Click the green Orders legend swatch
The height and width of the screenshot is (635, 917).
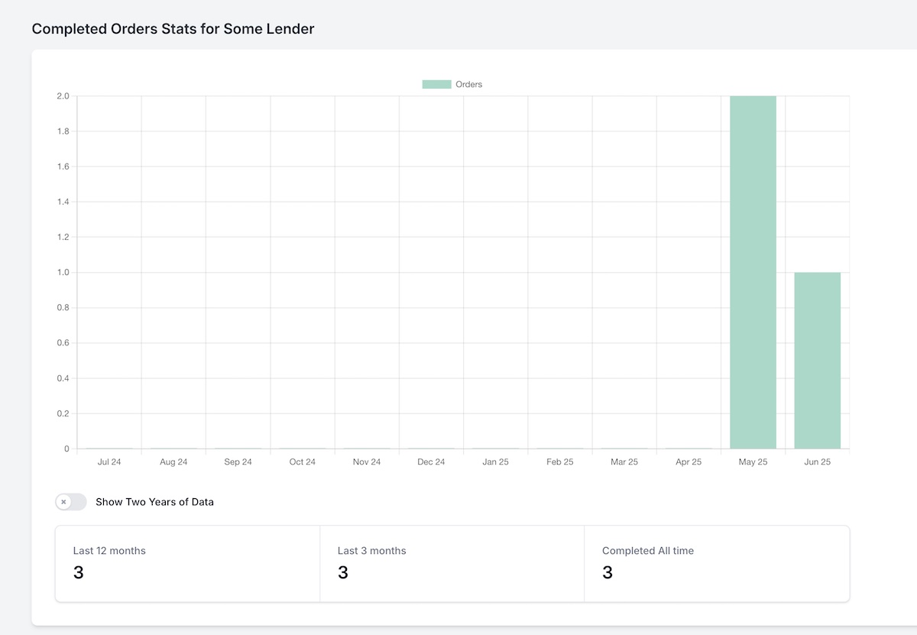click(x=436, y=84)
